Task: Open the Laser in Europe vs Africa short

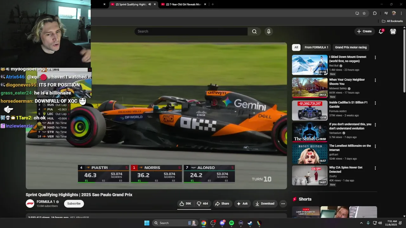Action: pyautogui.click(x=306, y=212)
